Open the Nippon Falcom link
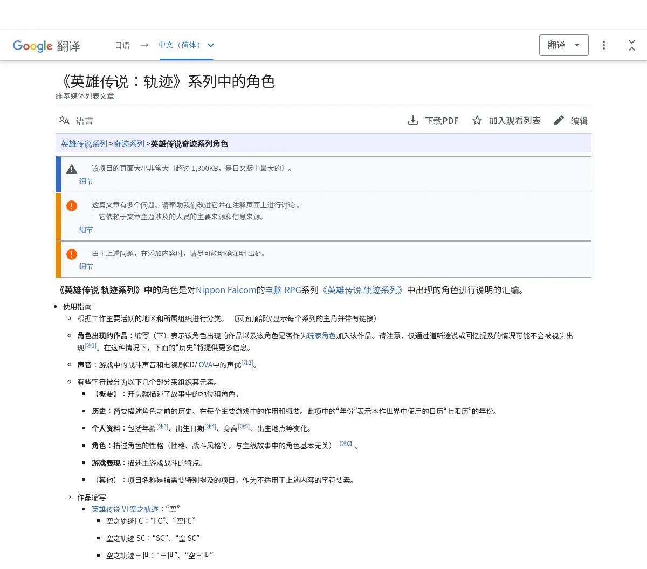This screenshot has width=647, height=569. [226, 290]
